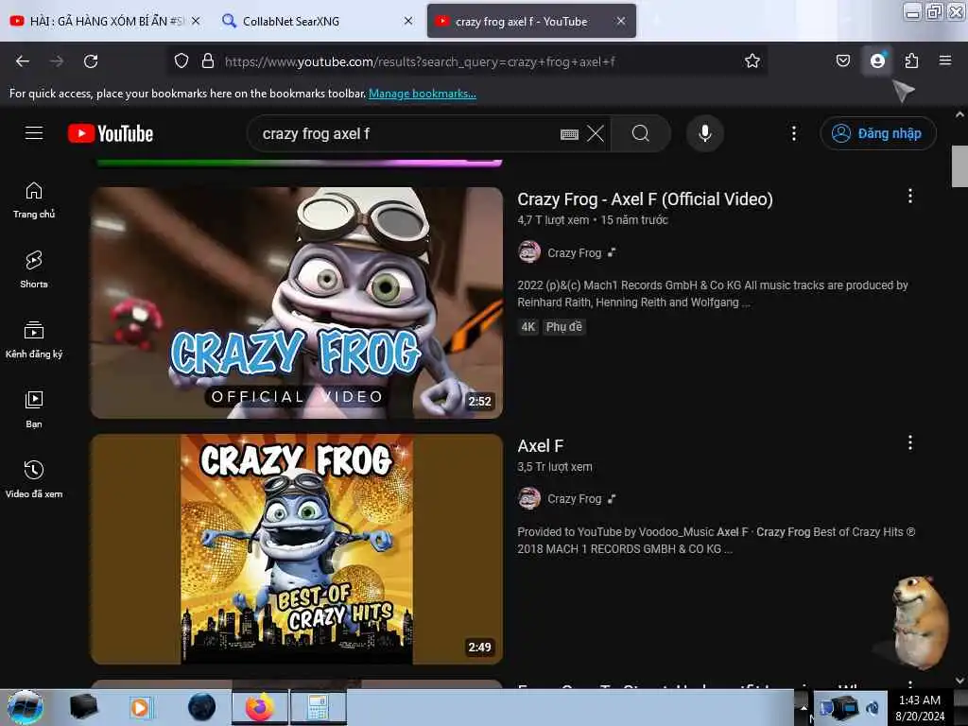View site security padlock info
This screenshot has height=726, width=968.
[208, 61]
